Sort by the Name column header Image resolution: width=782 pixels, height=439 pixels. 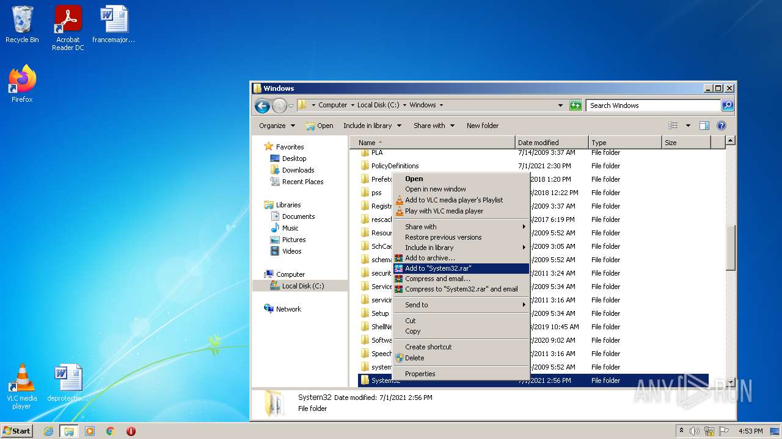point(433,143)
